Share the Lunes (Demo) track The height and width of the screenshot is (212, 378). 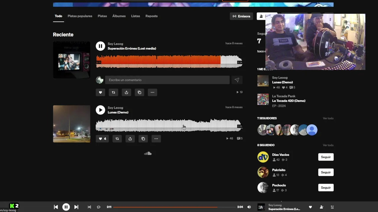coord(130,139)
